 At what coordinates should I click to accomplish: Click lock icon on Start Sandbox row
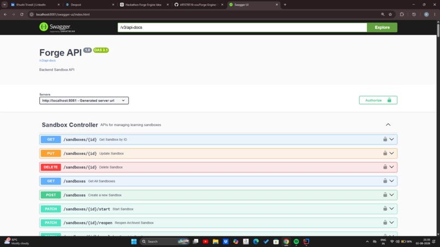[x=385, y=209]
